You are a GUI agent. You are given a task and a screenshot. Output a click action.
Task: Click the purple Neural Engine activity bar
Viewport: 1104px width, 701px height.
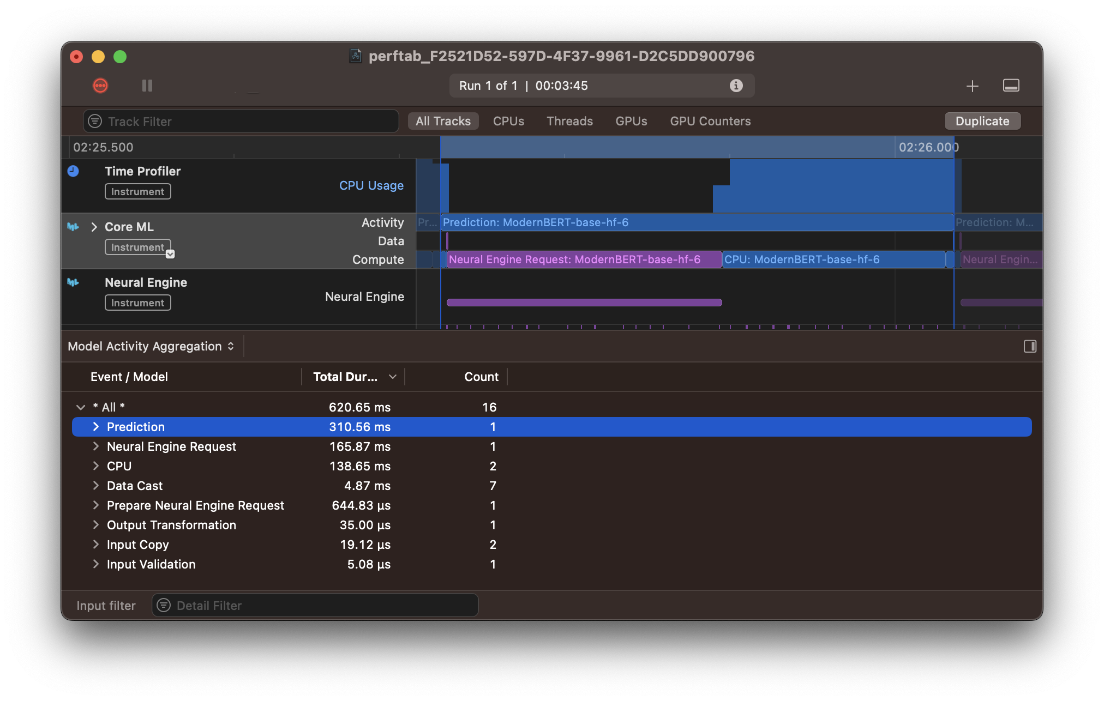584,303
